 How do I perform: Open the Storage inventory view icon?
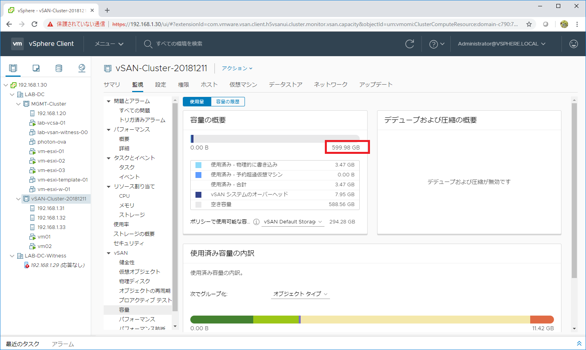59,68
